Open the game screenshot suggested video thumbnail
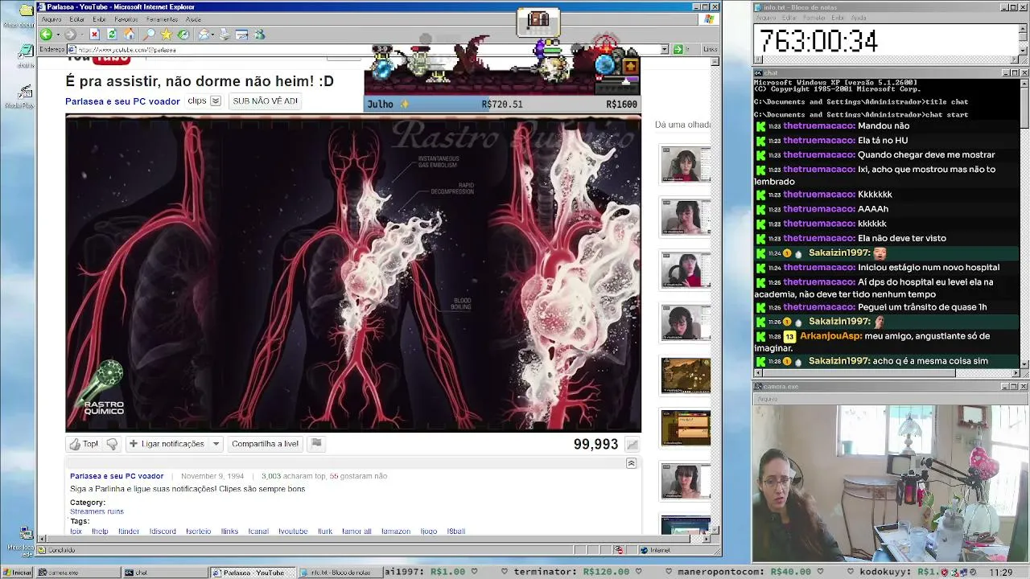The height and width of the screenshot is (579, 1030). tap(686, 376)
